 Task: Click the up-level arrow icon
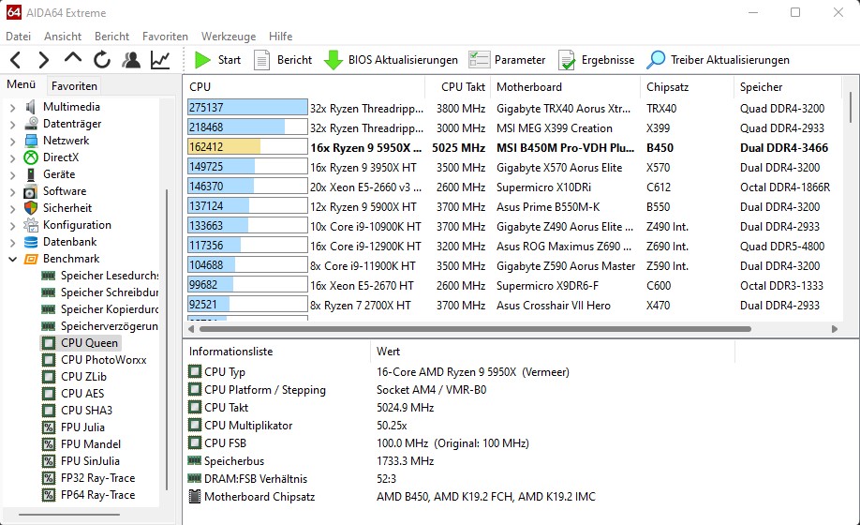tap(72, 58)
